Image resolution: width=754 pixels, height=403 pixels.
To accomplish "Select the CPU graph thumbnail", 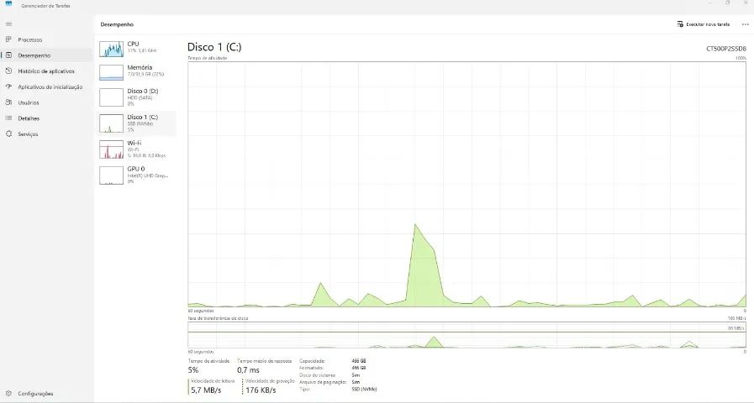I will point(111,49).
